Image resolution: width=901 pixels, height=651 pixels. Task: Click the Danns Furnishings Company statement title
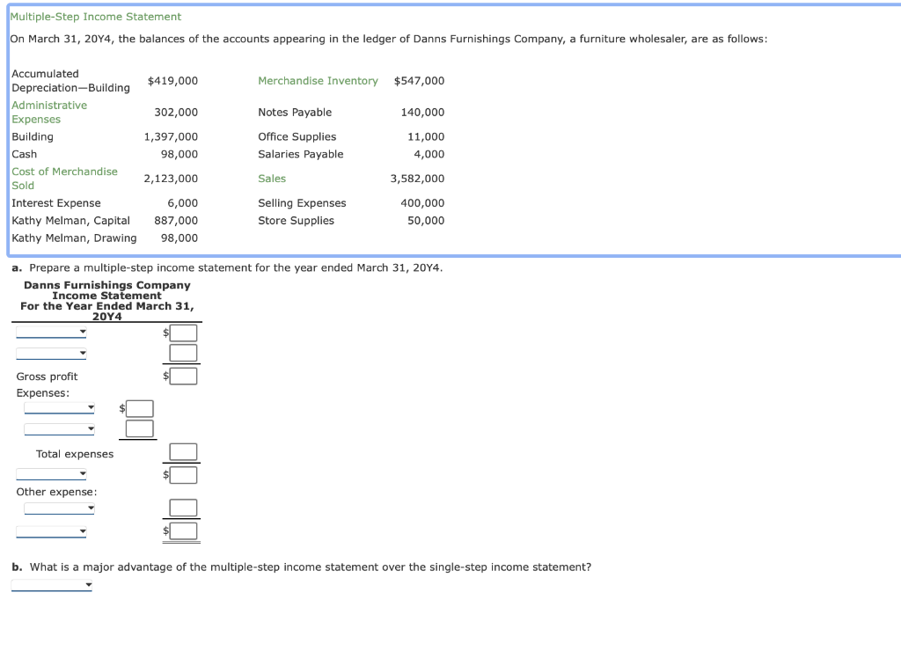click(x=106, y=285)
